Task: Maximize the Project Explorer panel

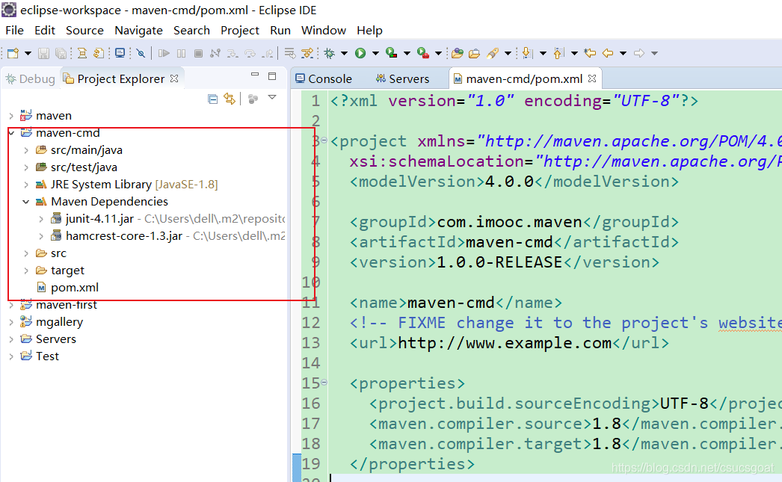Action: tap(272, 75)
